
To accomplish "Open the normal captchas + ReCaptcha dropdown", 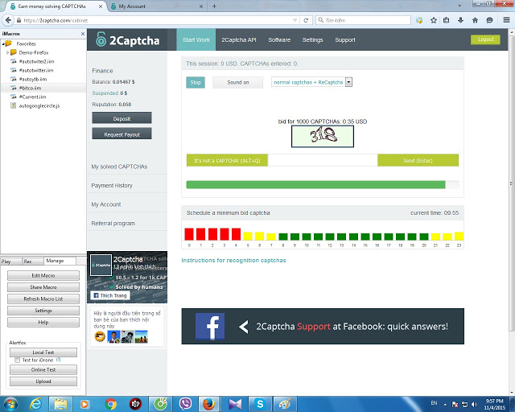I will point(311,82).
